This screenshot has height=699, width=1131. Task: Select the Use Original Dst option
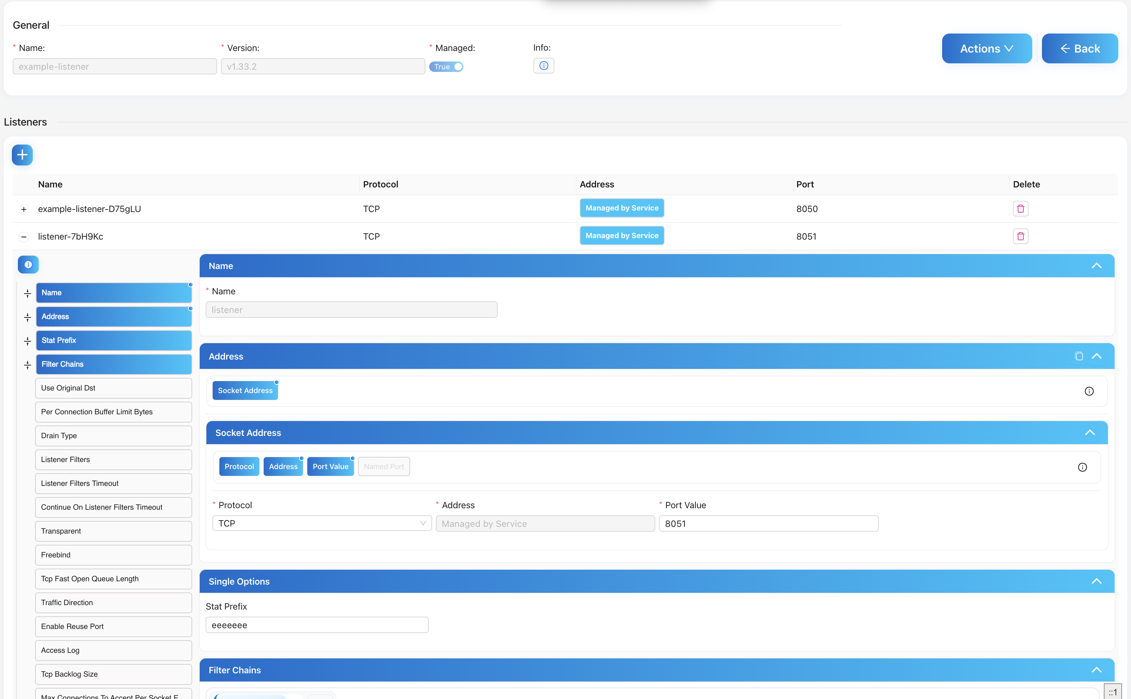pos(114,388)
